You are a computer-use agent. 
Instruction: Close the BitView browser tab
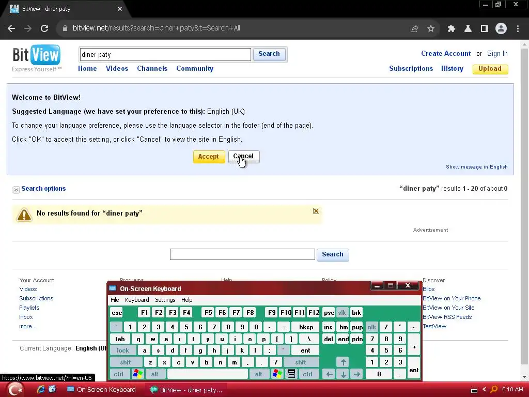pos(120,9)
